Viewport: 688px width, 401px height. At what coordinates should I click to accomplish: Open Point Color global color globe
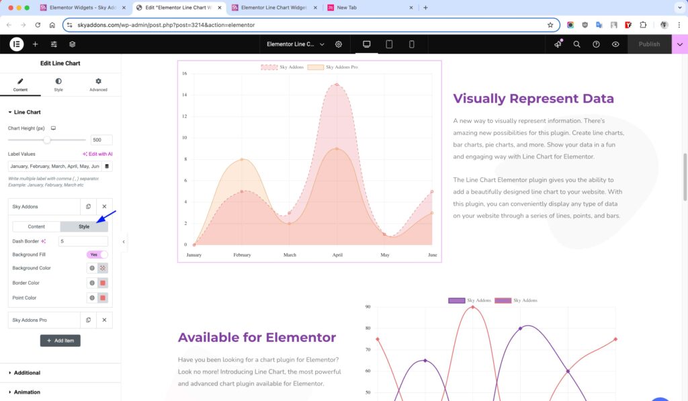(x=92, y=298)
